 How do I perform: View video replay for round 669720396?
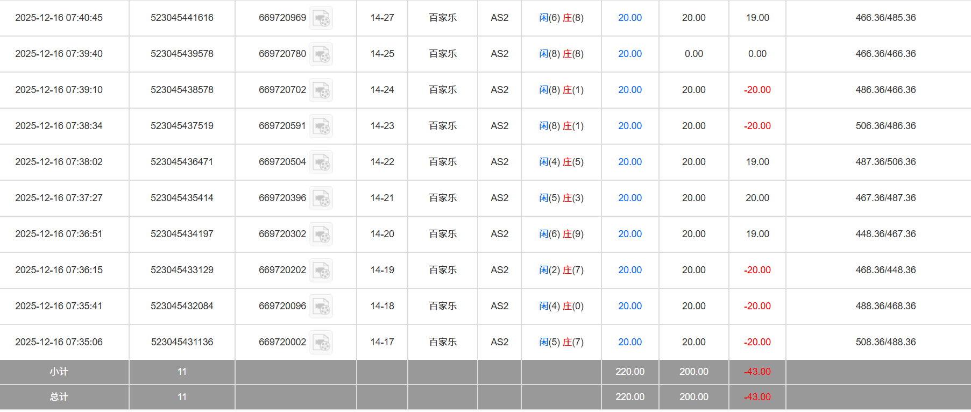[x=321, y=198]
